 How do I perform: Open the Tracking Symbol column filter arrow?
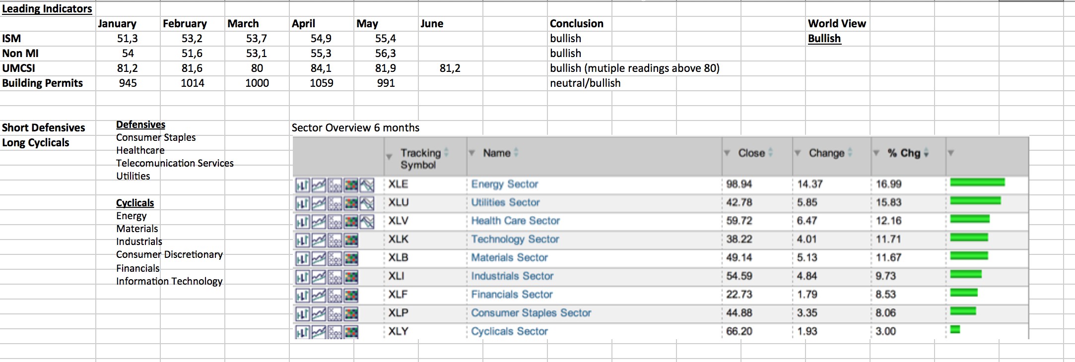(389, 157)
